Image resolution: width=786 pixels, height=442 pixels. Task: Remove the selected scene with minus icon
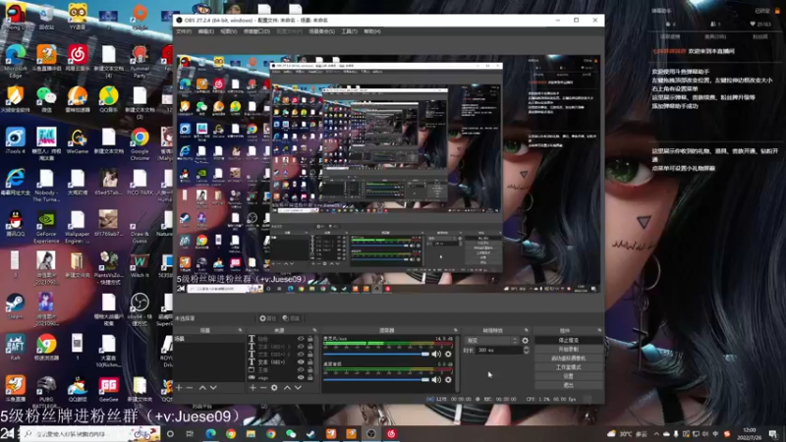190,387
